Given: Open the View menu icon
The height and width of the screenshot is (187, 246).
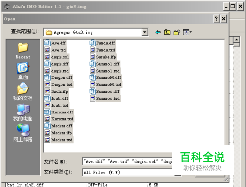Looking at the screenshot, I should point(187,32).
